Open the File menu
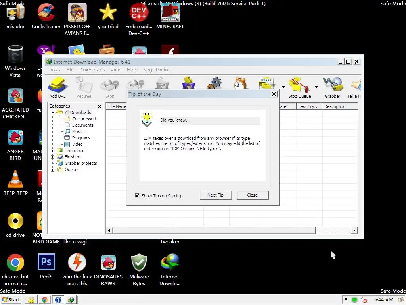The height and width of the screenshot is (305, 406). point(70,70)
